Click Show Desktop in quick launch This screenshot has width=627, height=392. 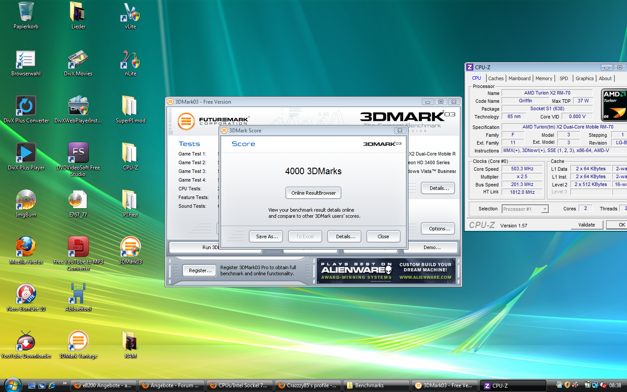coord(31,385)
